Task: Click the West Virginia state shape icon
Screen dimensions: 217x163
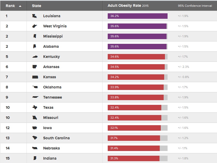Action: 35,26
